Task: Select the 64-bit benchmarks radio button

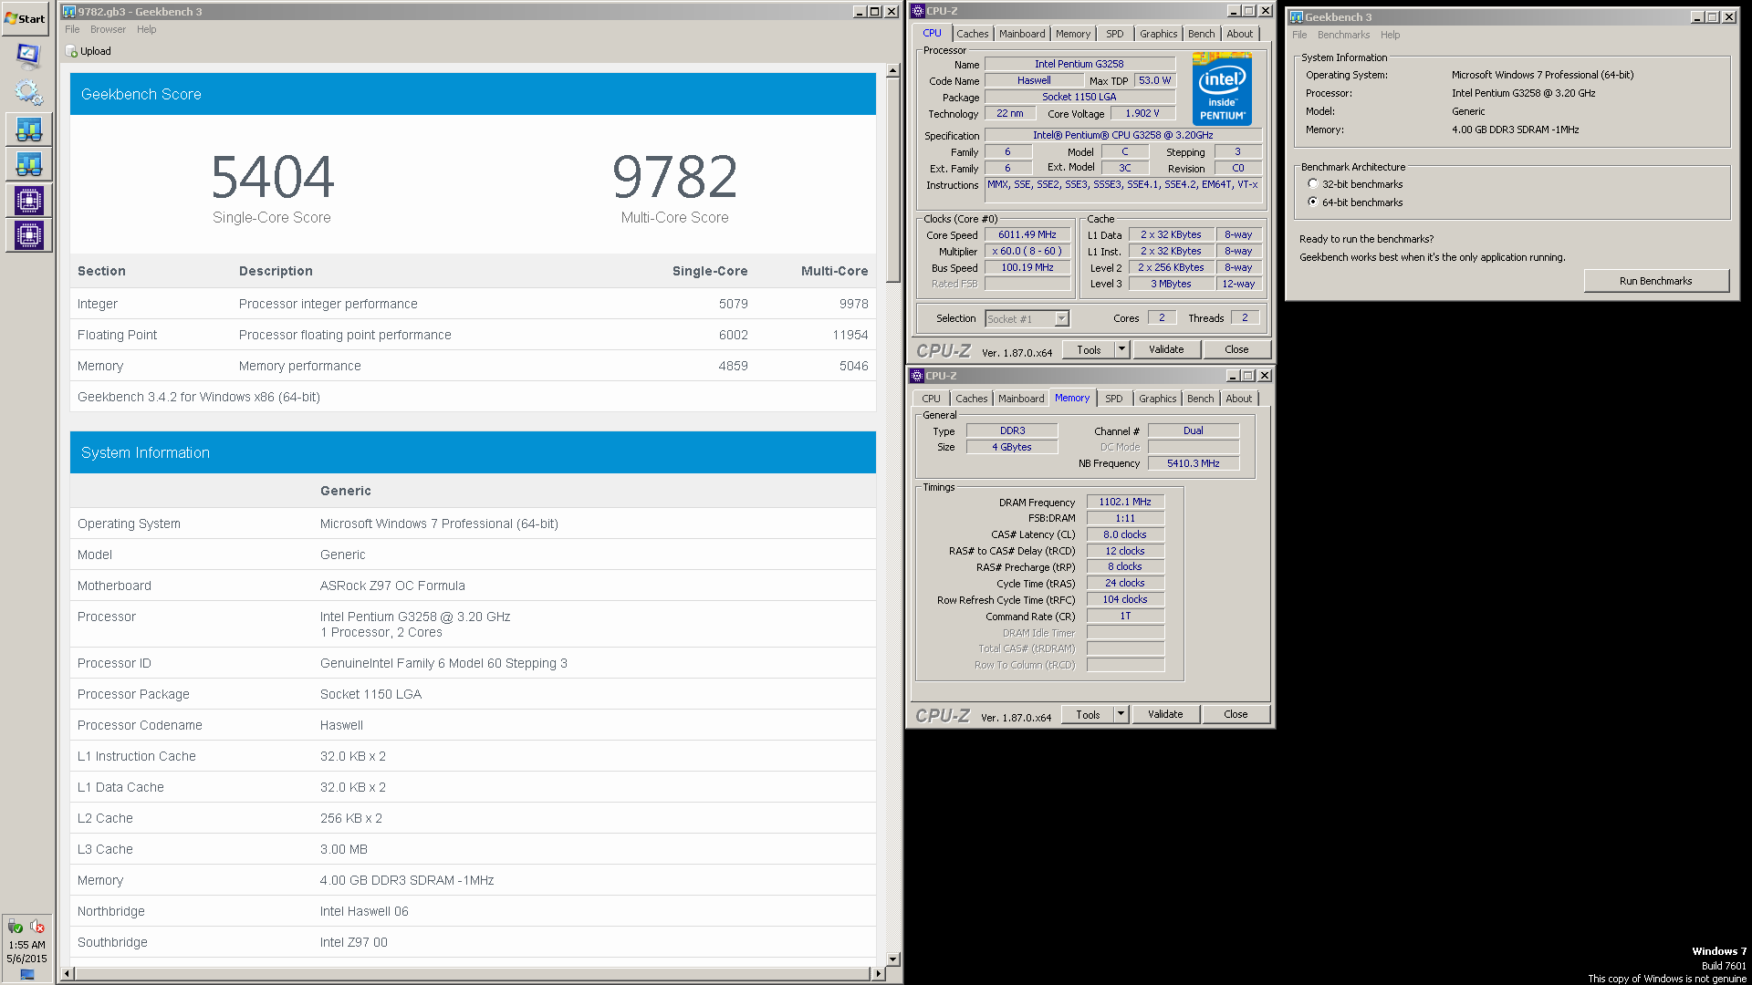Action: click(x=1313, y=202)
